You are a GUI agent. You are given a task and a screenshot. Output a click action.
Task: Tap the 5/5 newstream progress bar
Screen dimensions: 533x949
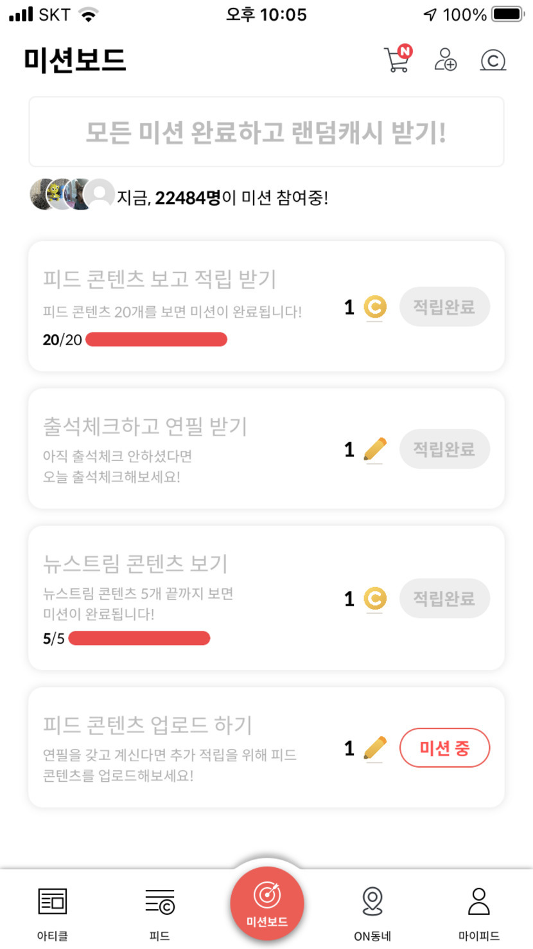tap(139, 638)
